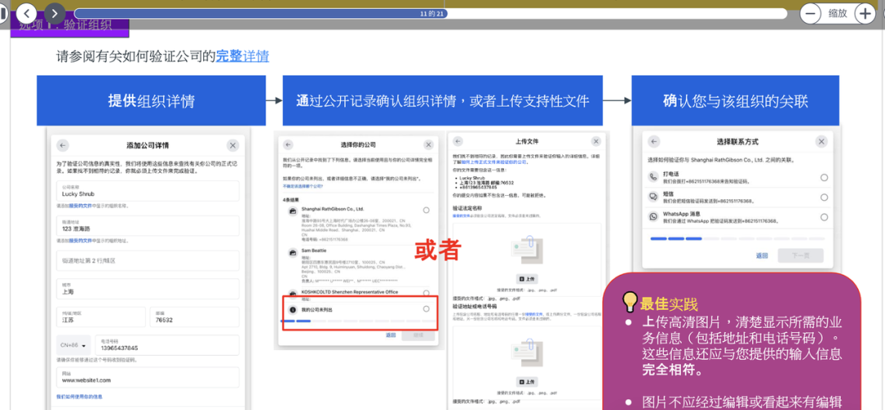Click the lightbulb icon beside 最佳实践
Image resolution: width=885 pixels, height=410 pixels.
[629, 303]
